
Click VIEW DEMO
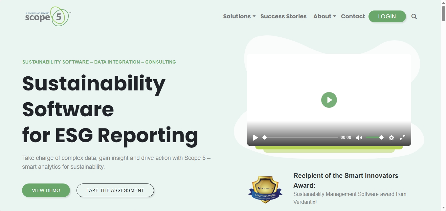coord(46,190)
